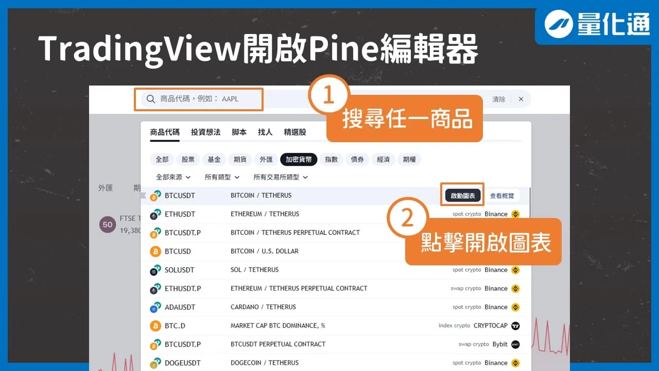The width and height of the screenshot is (659, 371).
Task: Select BITCOIN / TETHERUS PERPETUAL CONTRACT description
Action: point(295,233)
